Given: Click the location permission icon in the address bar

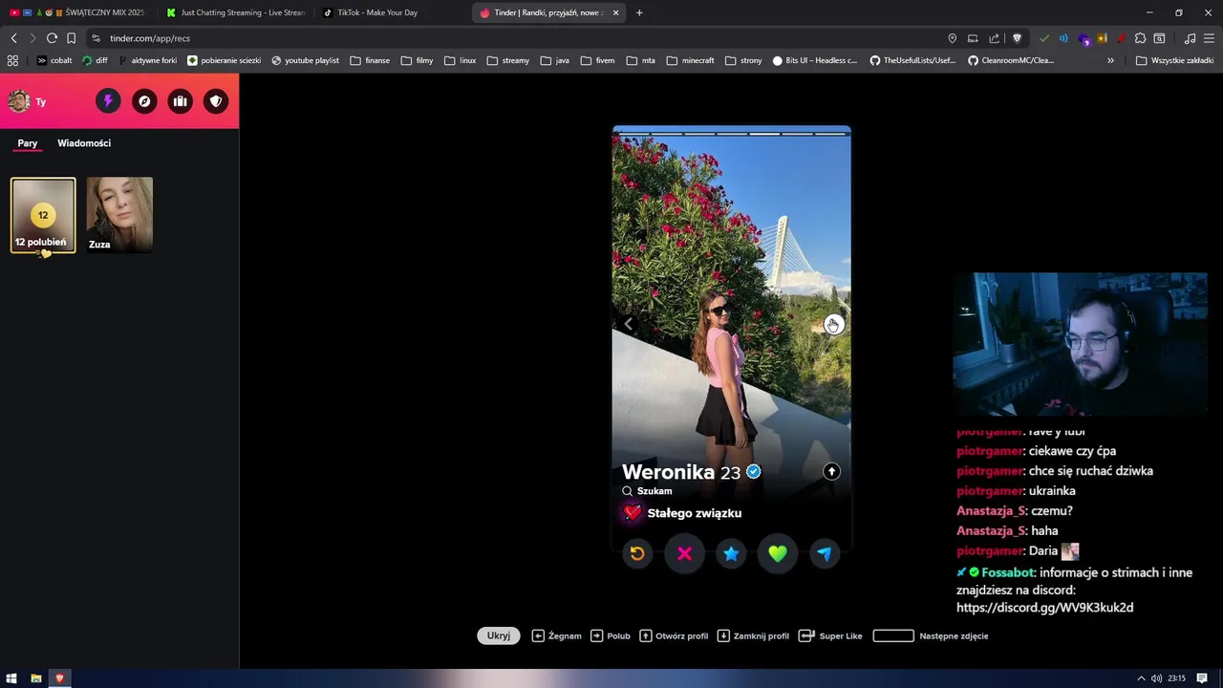Looking at the screenshot, I should [952, 38].
